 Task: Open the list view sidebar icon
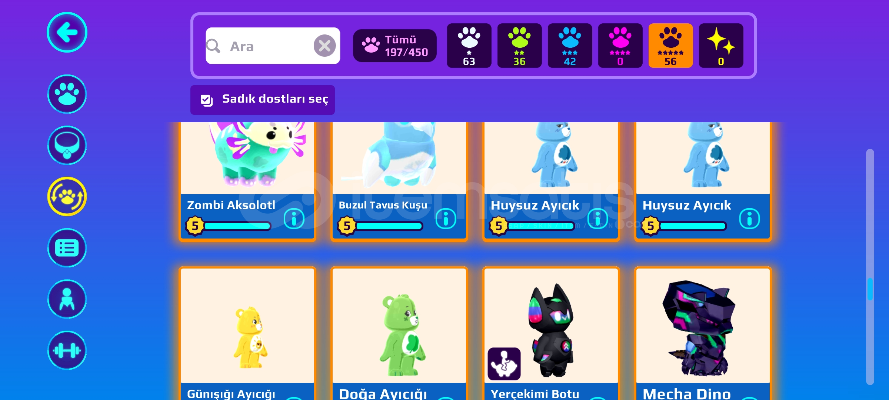tap(67, 248)
